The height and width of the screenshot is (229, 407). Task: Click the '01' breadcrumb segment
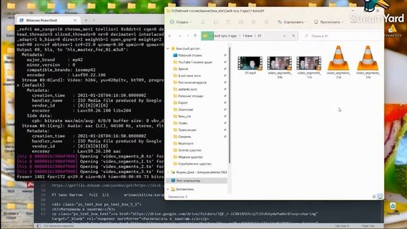259,36
